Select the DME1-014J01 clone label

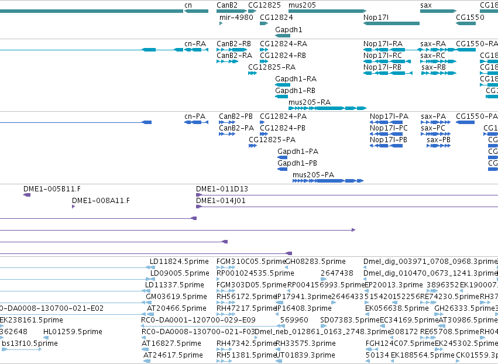tap(221, 201)
